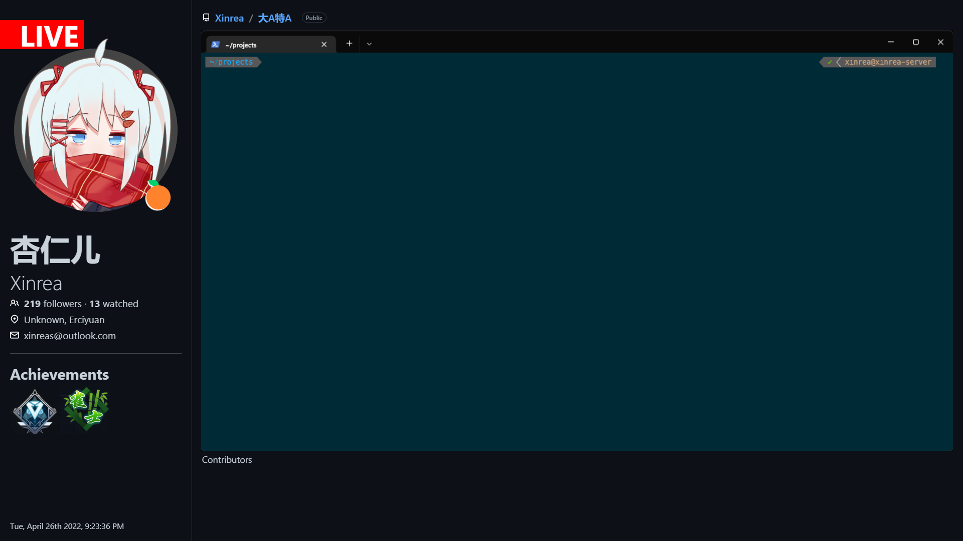Click the LIVE badge
This screenshot has height=541, width=963.
(x=42, y=35)
